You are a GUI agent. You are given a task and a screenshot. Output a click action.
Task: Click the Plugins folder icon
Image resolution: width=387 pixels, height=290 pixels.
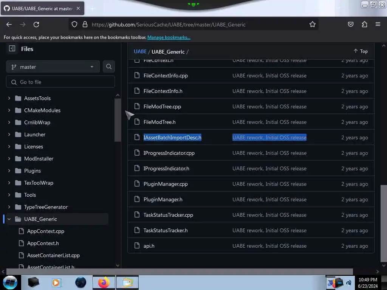pos(18,171)
